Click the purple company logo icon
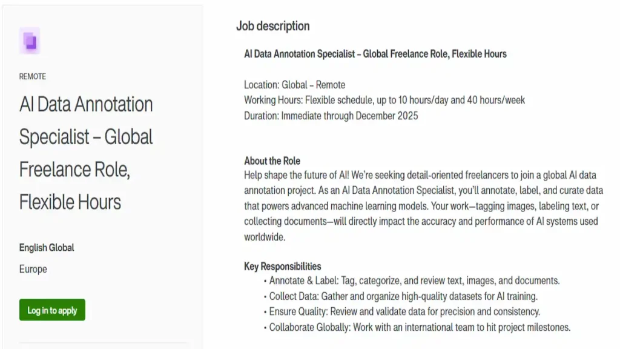The width and height of the screenshot is (620, 349). click(30, 41)
